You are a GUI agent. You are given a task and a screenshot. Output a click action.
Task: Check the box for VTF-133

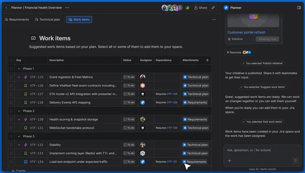click(11, 153)
